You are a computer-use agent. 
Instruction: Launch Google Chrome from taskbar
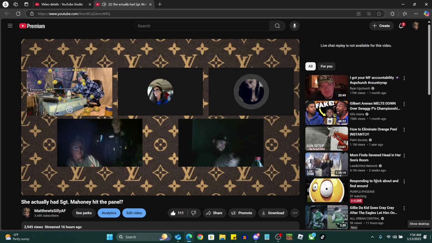[200, 237]
